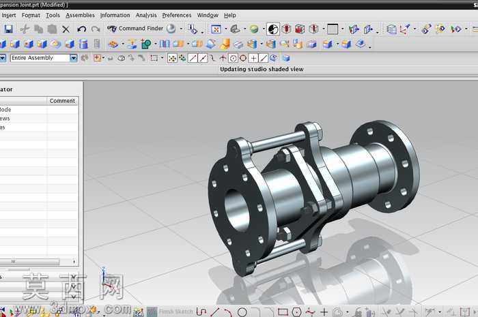This screenshot has width=478, height=317.
Task: Open the Tools menu
Action: (x=53, y=15)
